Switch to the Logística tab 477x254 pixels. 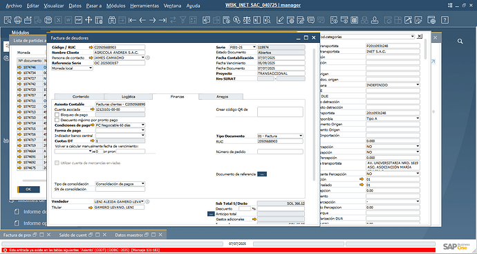pos(129,96)
